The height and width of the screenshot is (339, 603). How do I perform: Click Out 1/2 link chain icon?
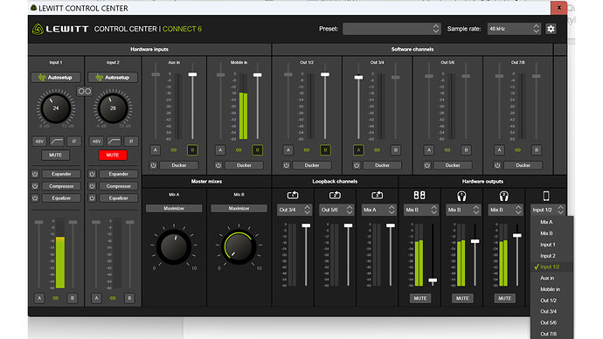pos(307,150)
